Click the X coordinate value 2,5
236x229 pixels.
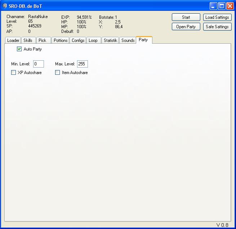(118, 22)
